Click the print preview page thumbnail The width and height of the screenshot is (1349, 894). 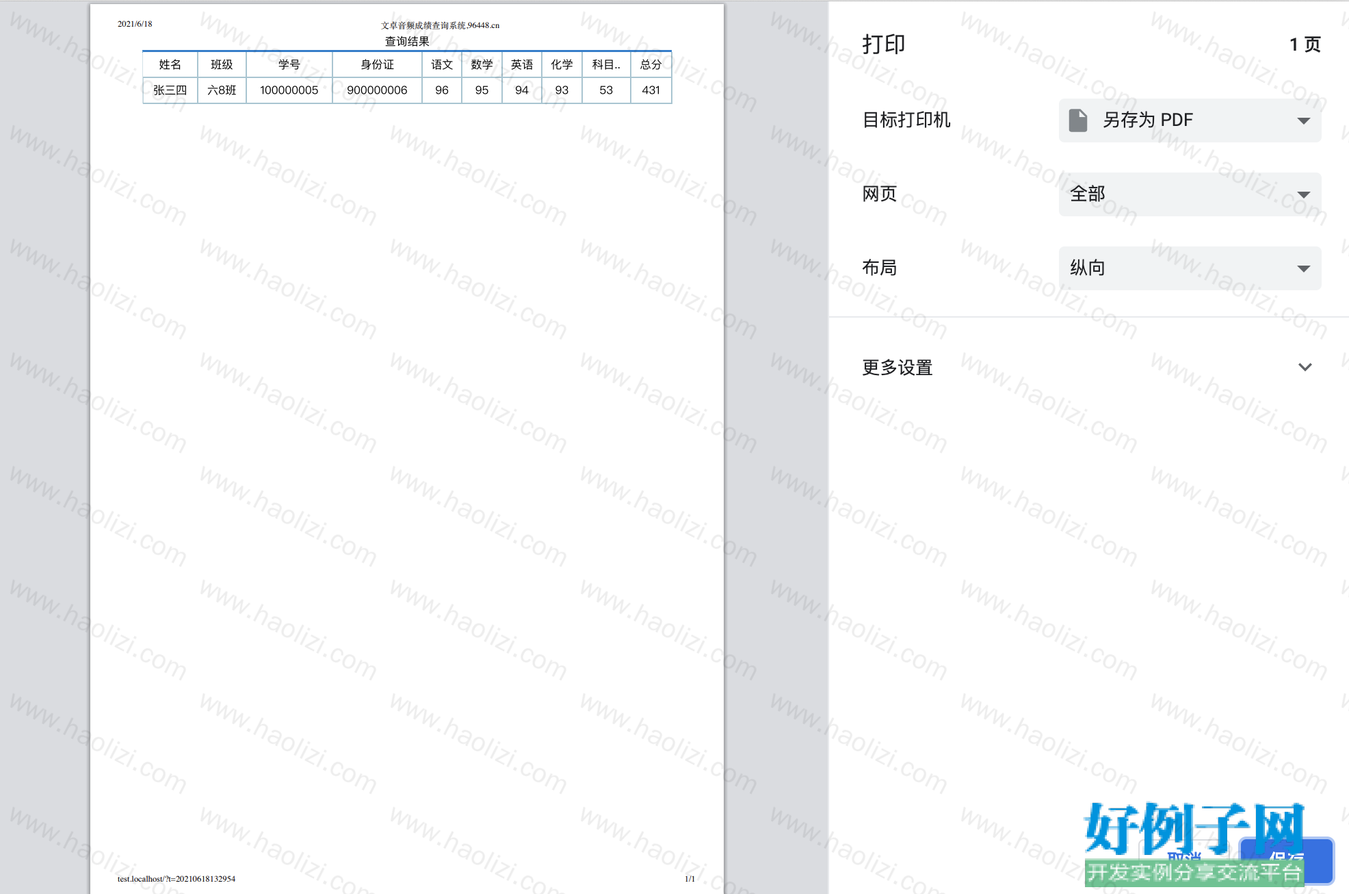(x=407, y=449)
